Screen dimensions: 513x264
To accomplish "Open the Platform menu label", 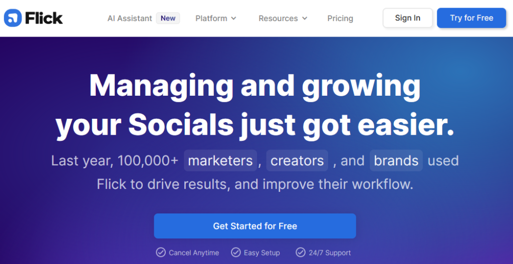I will pyautogui.click(x=211, y=19).
